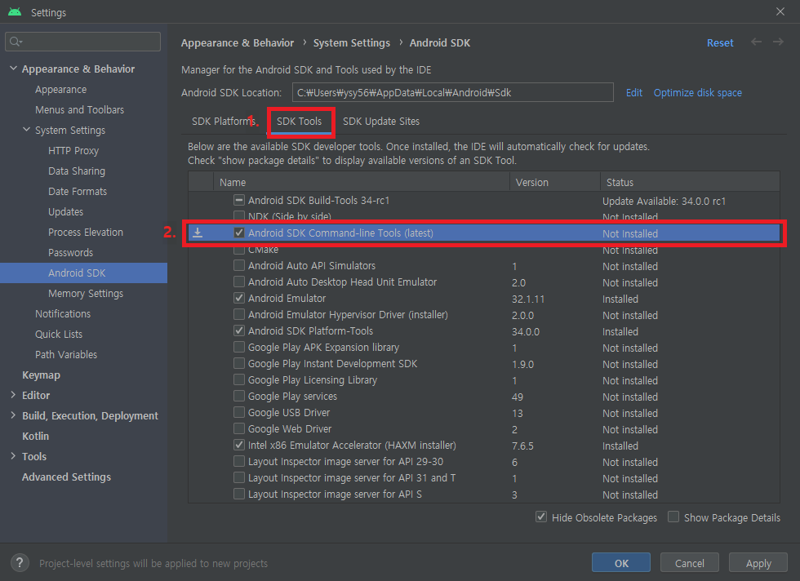Collapse the Appearance & Behavior tree node

13,69
